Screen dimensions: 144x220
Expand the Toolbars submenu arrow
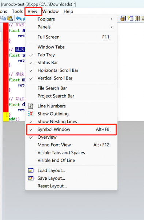[111, 19]
